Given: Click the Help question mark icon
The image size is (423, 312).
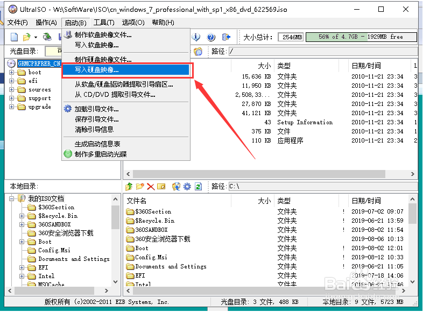Looking at the screenshot, I should tap(211, 37).
